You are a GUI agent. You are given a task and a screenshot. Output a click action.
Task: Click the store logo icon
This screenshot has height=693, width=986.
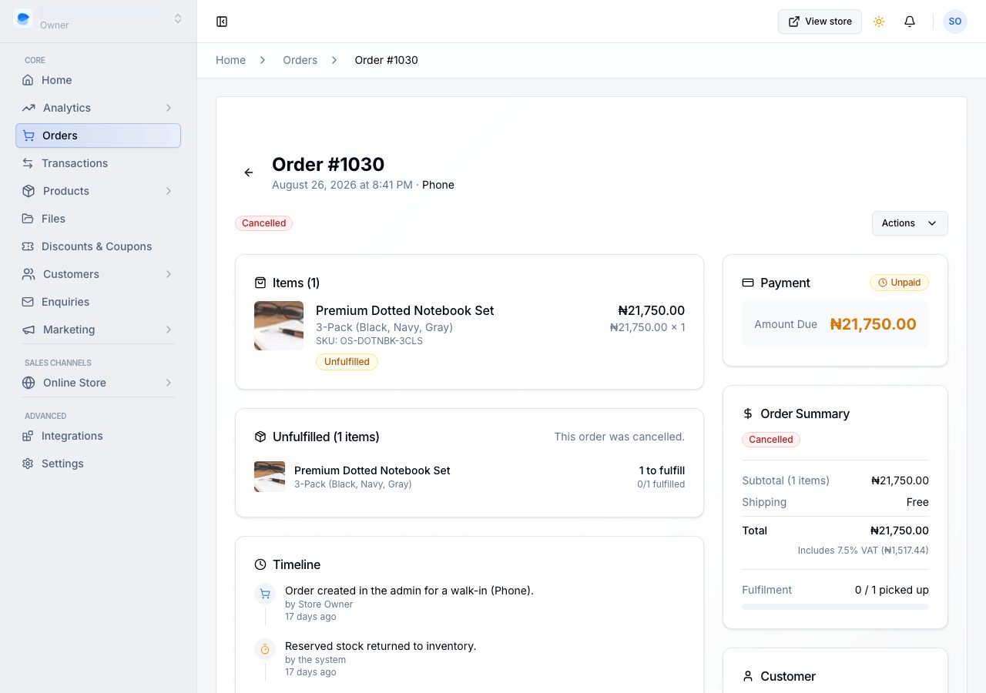coord(23,18)
